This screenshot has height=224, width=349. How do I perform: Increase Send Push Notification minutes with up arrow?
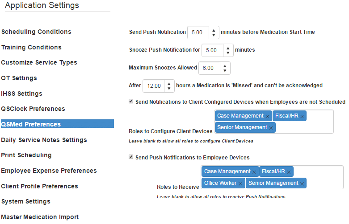214,30
